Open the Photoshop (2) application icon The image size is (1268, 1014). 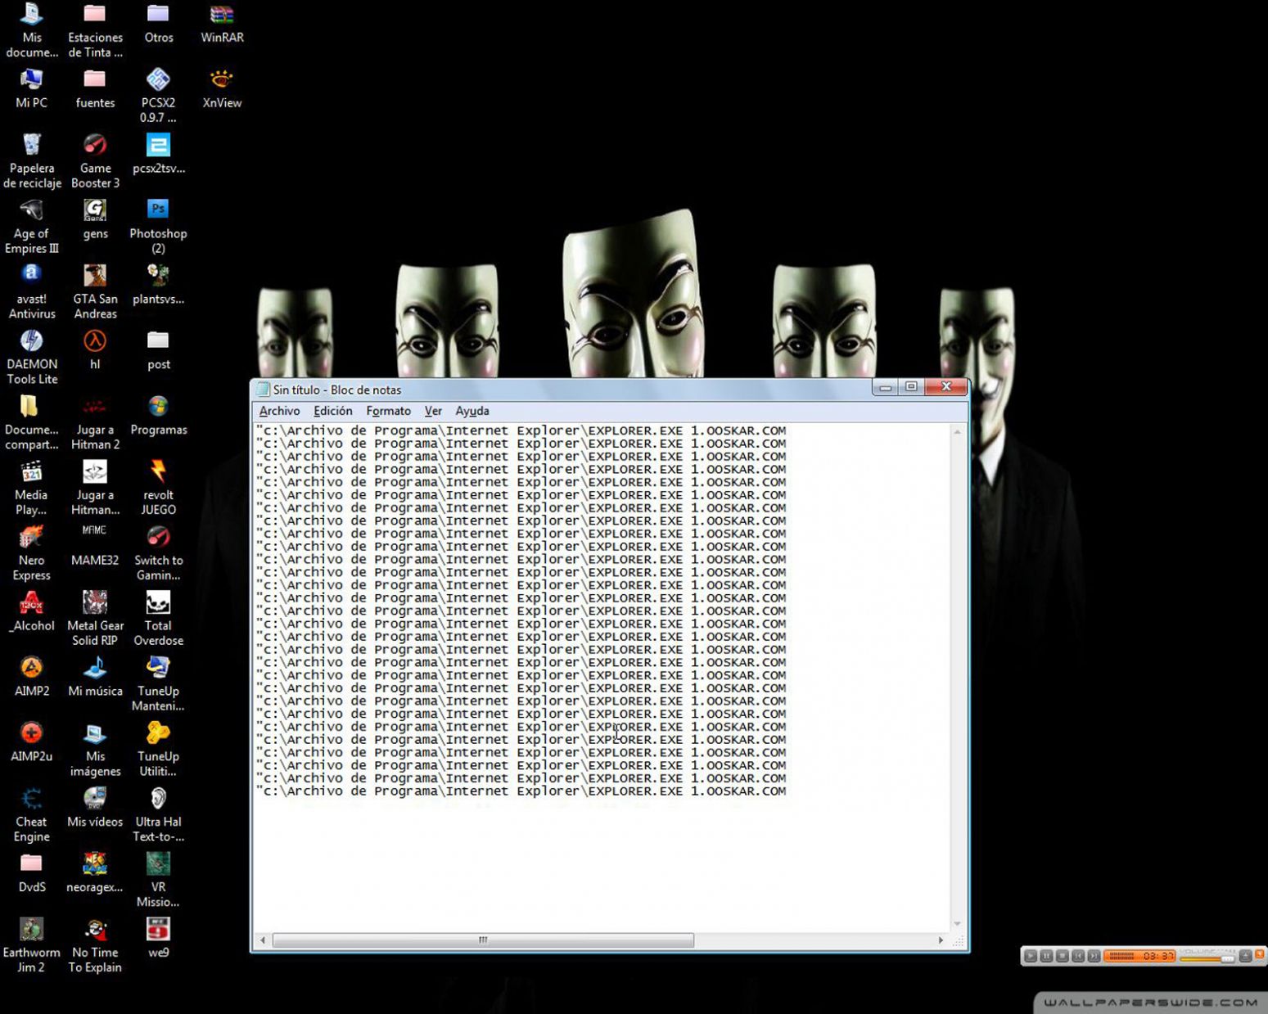[x=158, y=213]
